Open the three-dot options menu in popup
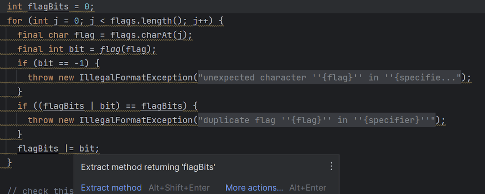The image size is (485, 194). (x=331, y=167)
